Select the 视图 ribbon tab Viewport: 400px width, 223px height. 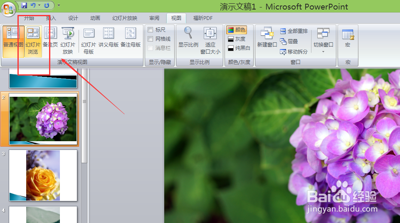(x=176, y=18)
